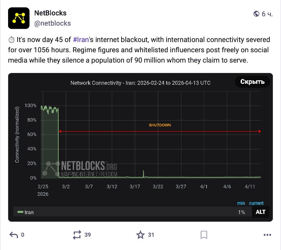Click the 39 boosts counter
The height and width of the screenshot is (250, 281).
click(87, 235)
